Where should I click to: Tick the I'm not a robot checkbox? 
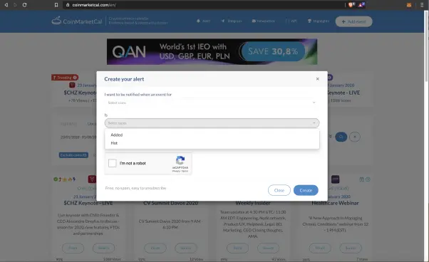click(113, 163)
